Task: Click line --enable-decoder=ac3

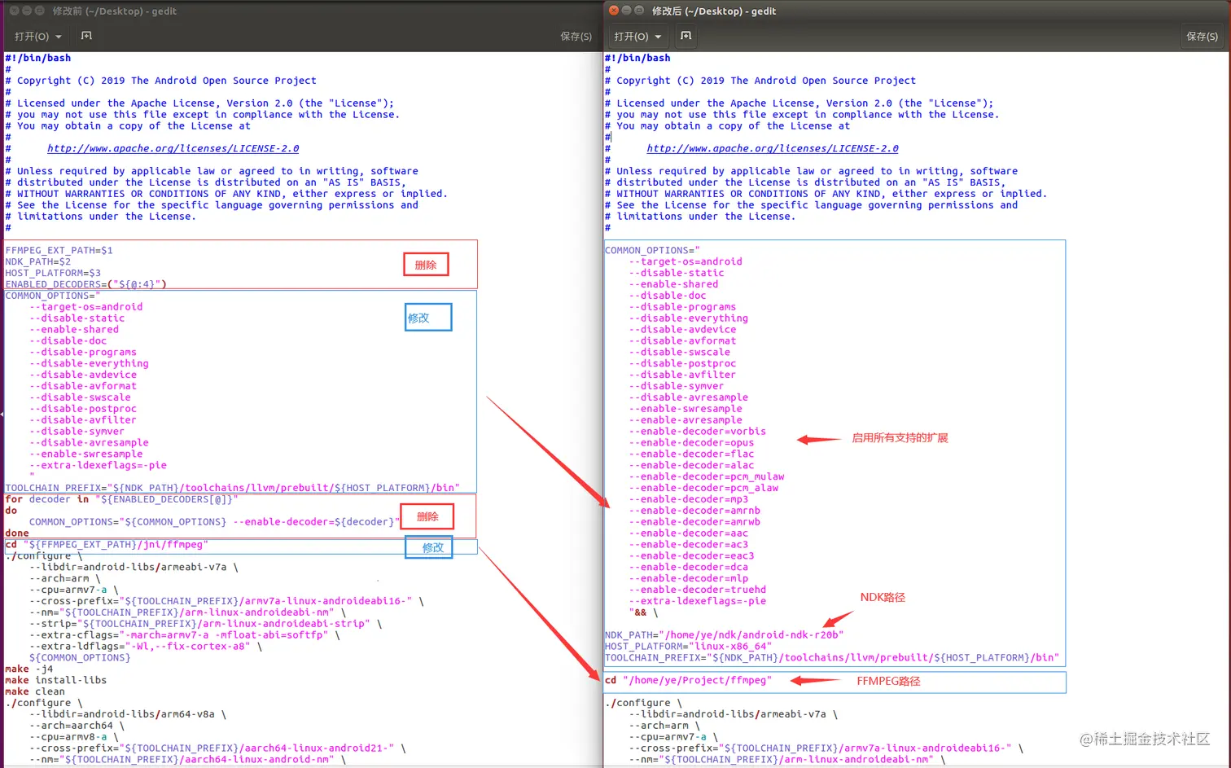Action: point(688,545)
